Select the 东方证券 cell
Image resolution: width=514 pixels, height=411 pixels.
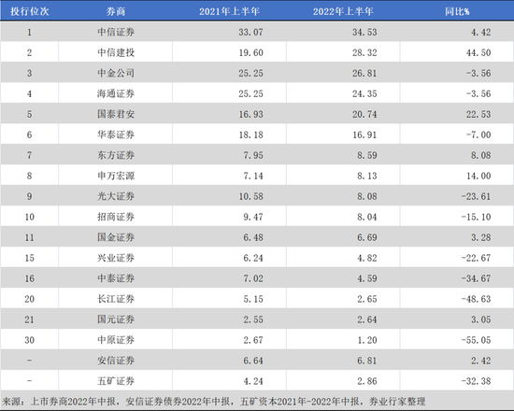coord(116,155)
